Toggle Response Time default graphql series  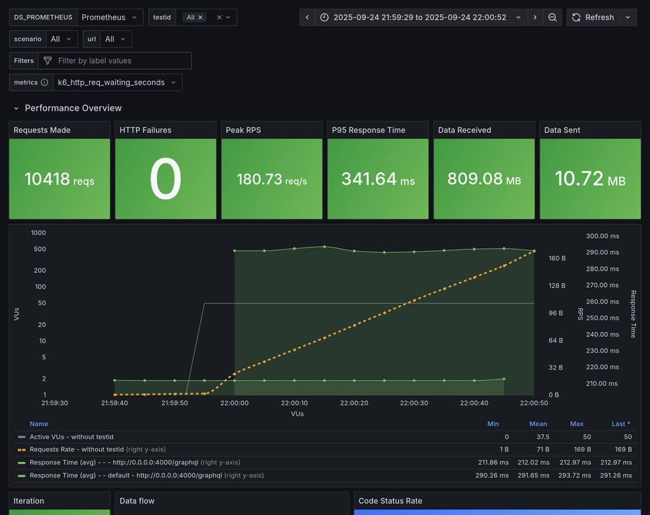pyautogui.click(x=125, y=475)
